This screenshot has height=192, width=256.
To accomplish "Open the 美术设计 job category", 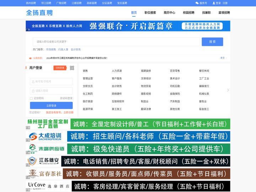I will pos(175,79).
